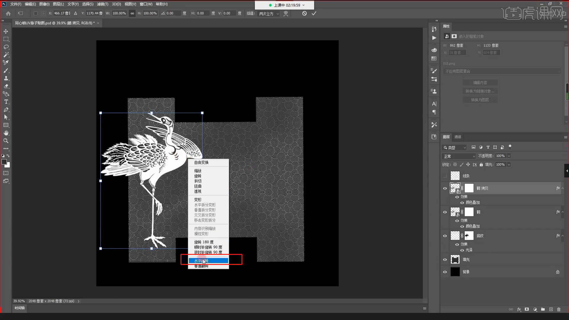Select the Eraser tool

pos(6,86)
